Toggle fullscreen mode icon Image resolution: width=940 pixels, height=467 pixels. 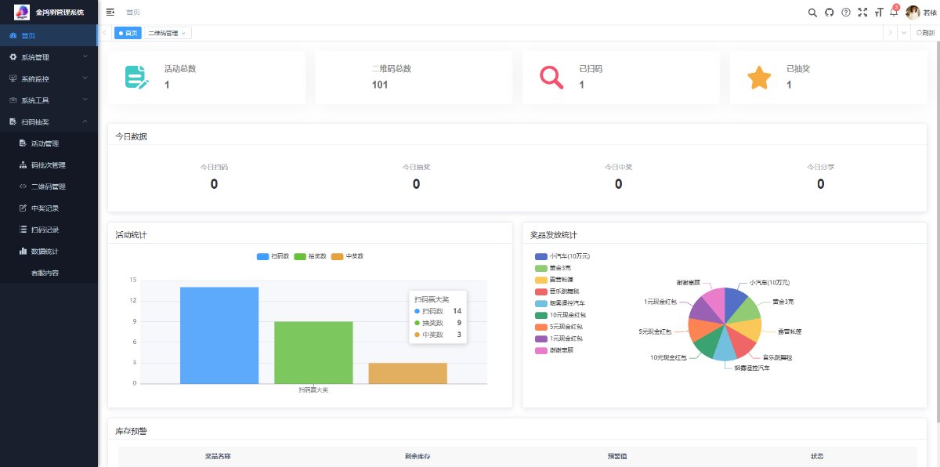(862, 12)
